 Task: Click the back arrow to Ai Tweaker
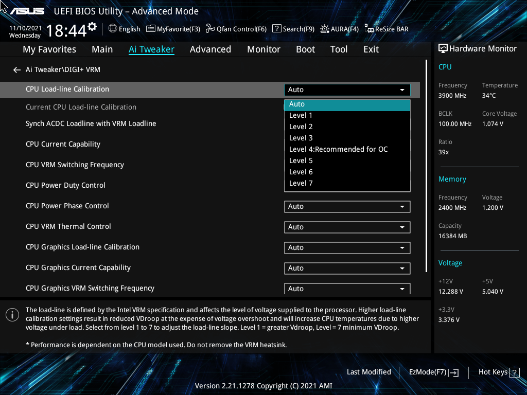pos(17,70)
